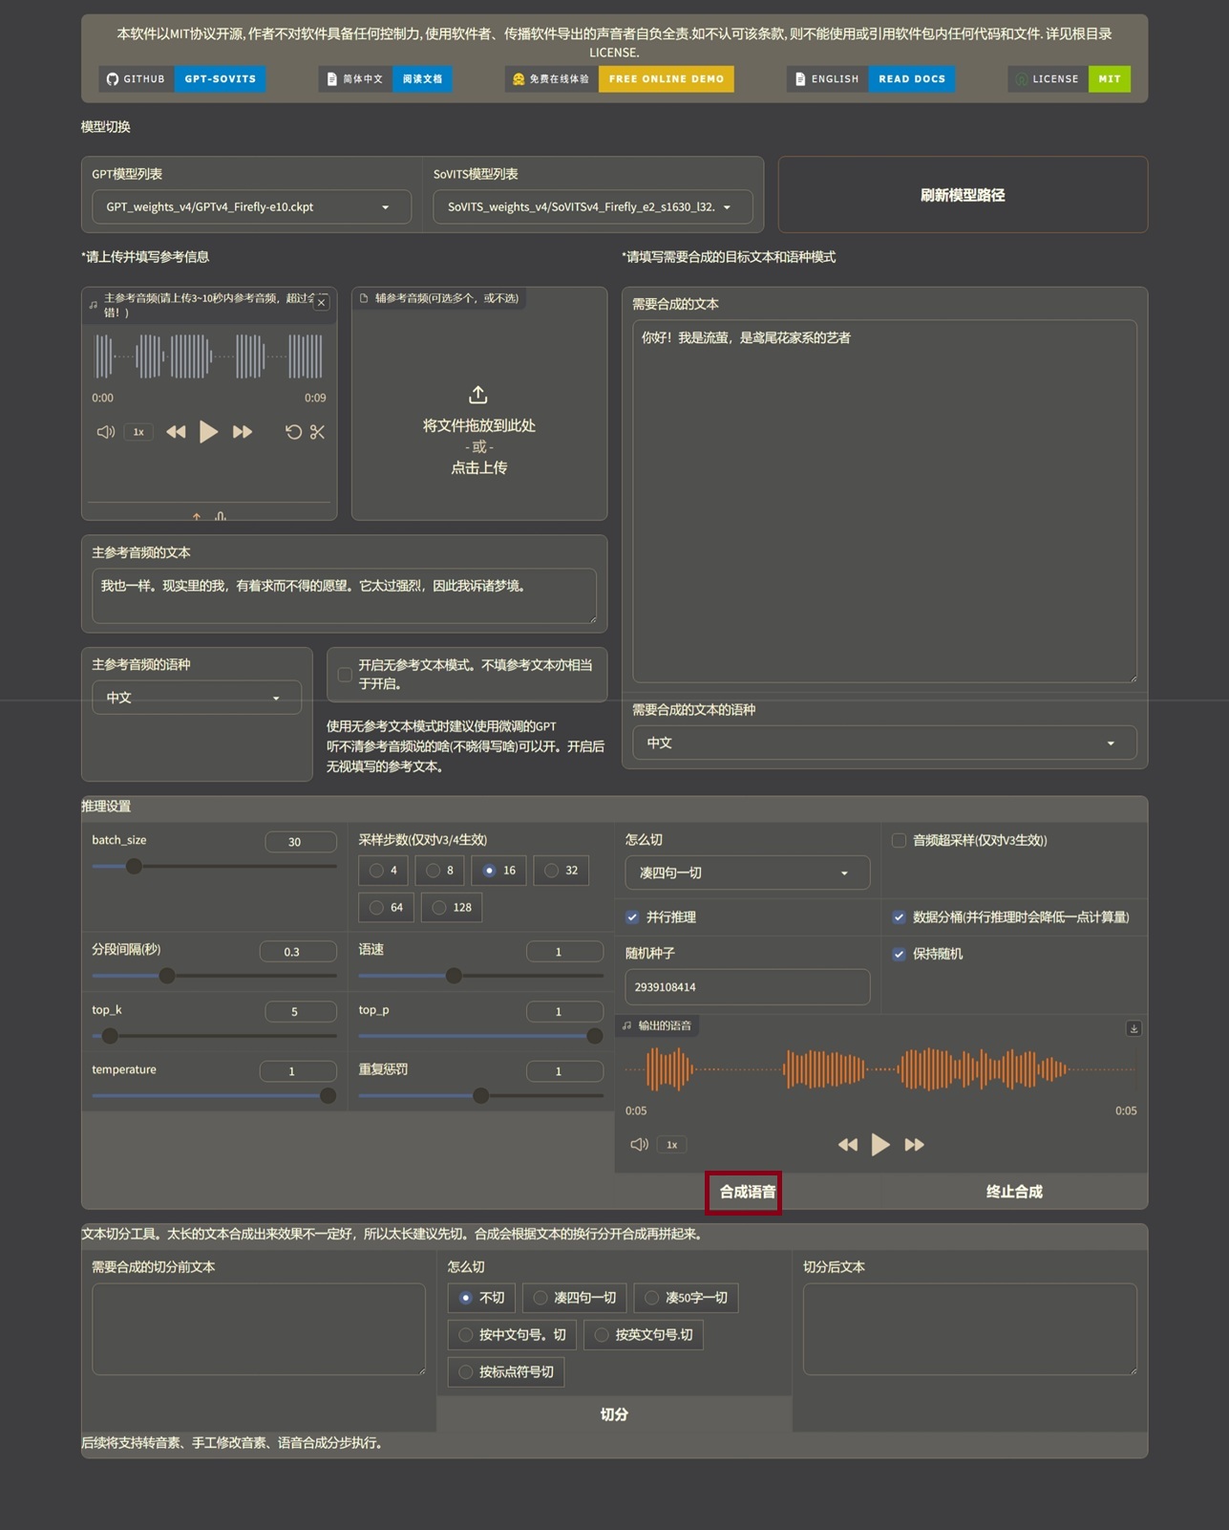Click the 刷新模型路径 button
This screenshot has width=1229, height=1530.
click(x=962, y=195)
